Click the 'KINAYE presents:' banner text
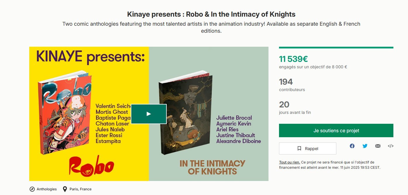The image size is (408, 195). [91, 57]
